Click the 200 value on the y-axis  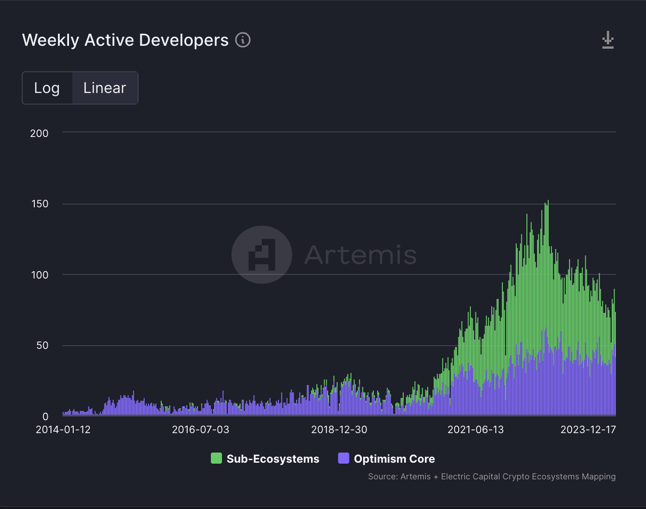click(39, 134)
